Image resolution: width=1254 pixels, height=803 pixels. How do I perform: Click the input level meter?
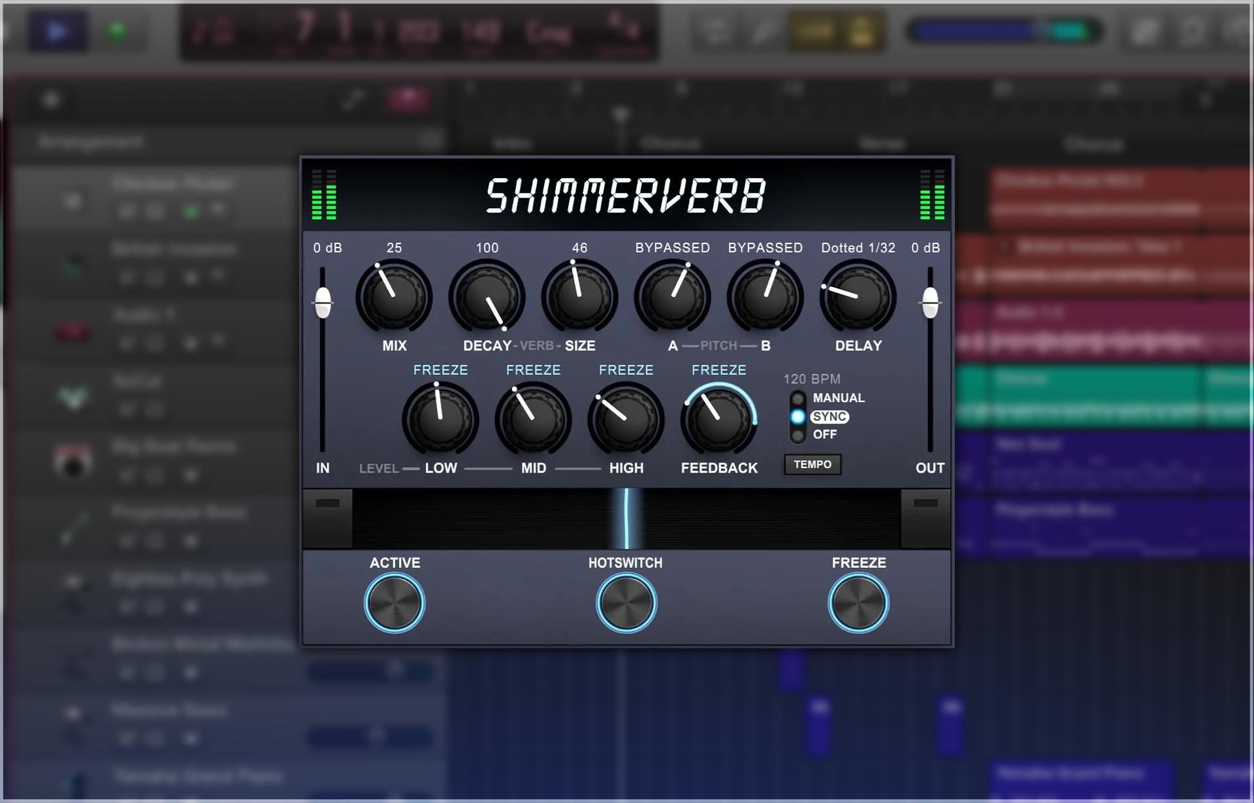pos(324,195)
